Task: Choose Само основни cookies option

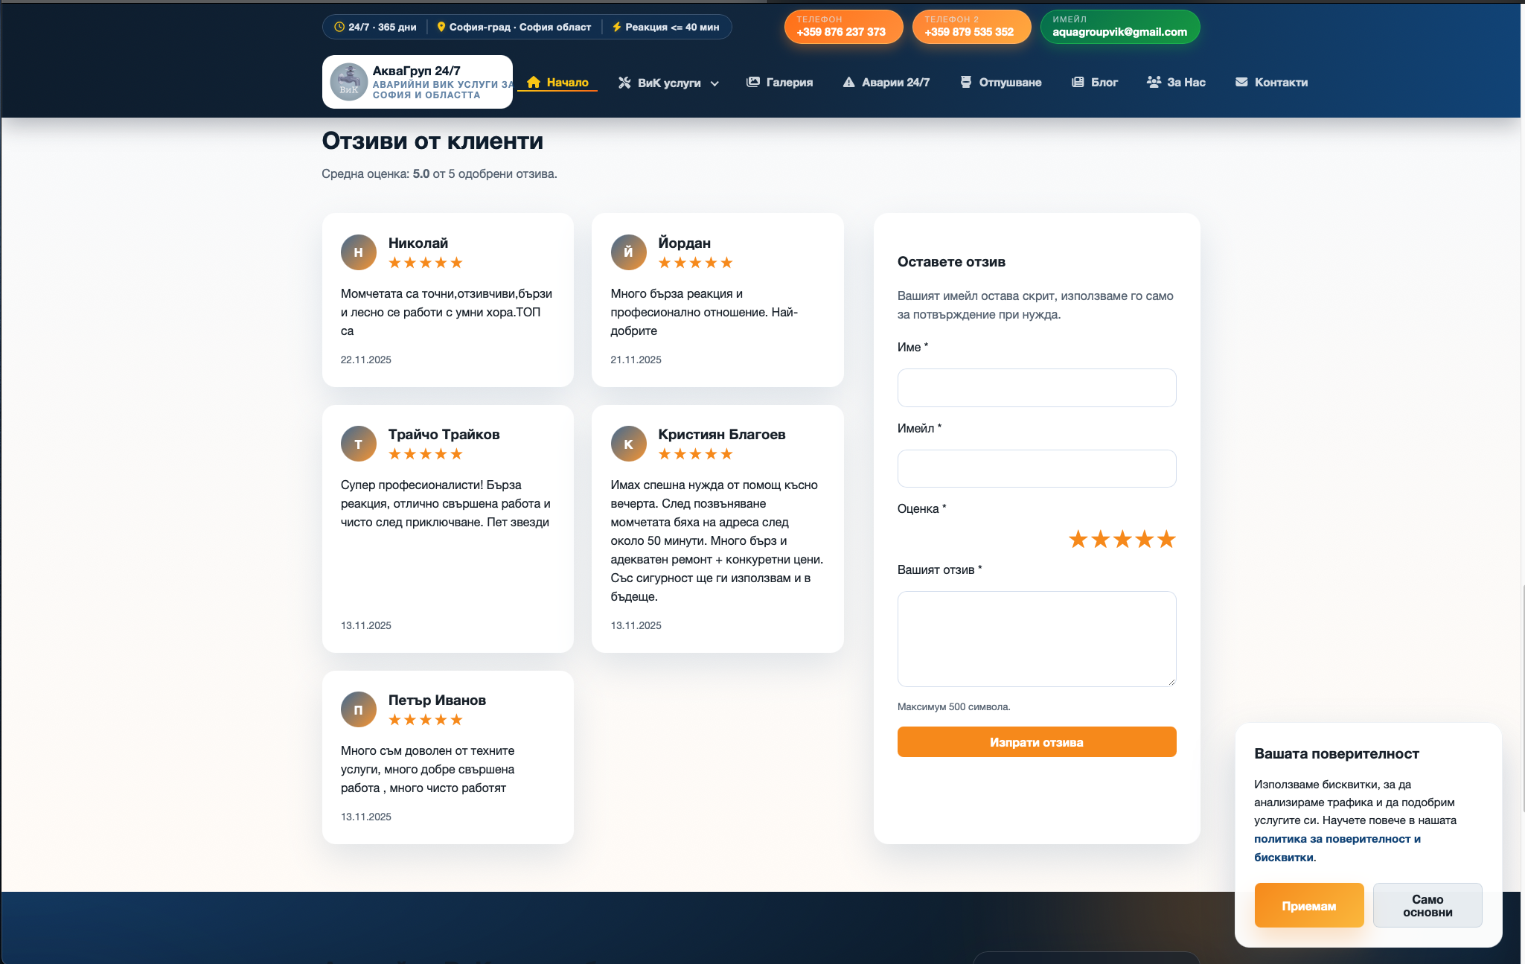Action: point(1427,905)
